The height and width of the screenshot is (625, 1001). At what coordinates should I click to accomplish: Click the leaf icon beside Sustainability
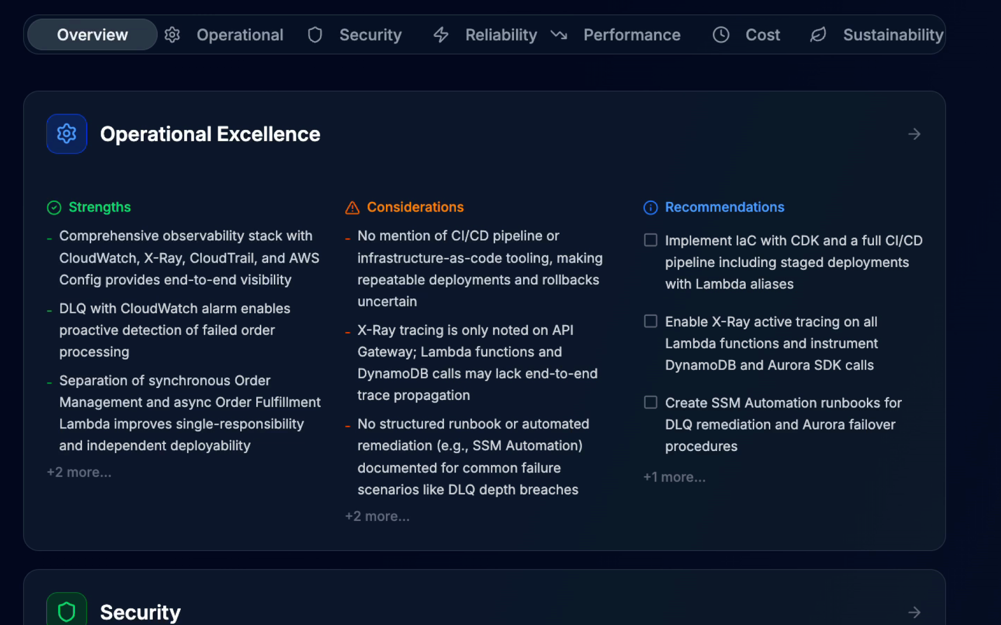818,34
